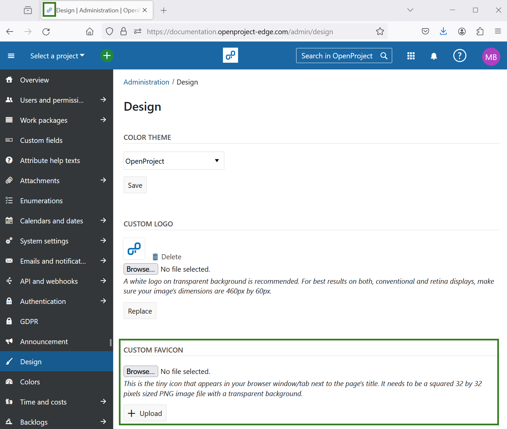Click the green plus create button

[x=107, y=56]
